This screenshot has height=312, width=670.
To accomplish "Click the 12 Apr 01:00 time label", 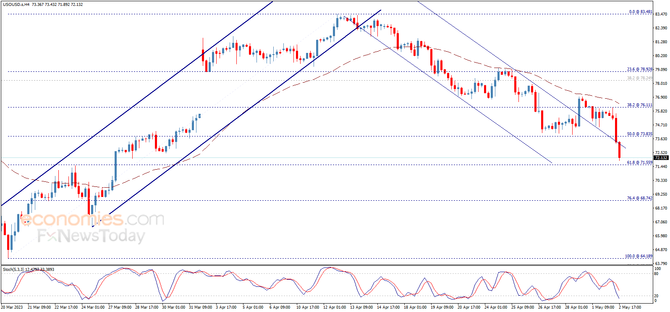I will point(335,307).
